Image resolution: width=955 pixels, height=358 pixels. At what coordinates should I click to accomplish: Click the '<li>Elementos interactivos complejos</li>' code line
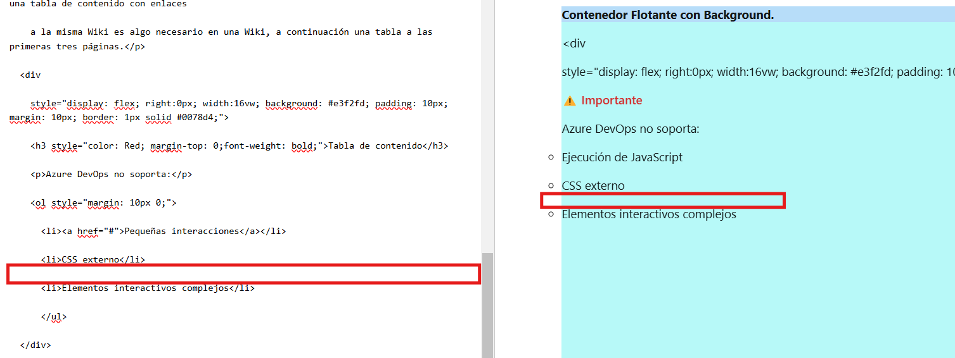(x=148, y=288)
